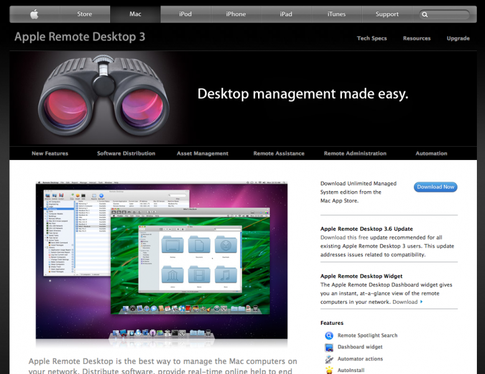Focus the site search field
The image size is (485, 374).
[x=444, y=14]
